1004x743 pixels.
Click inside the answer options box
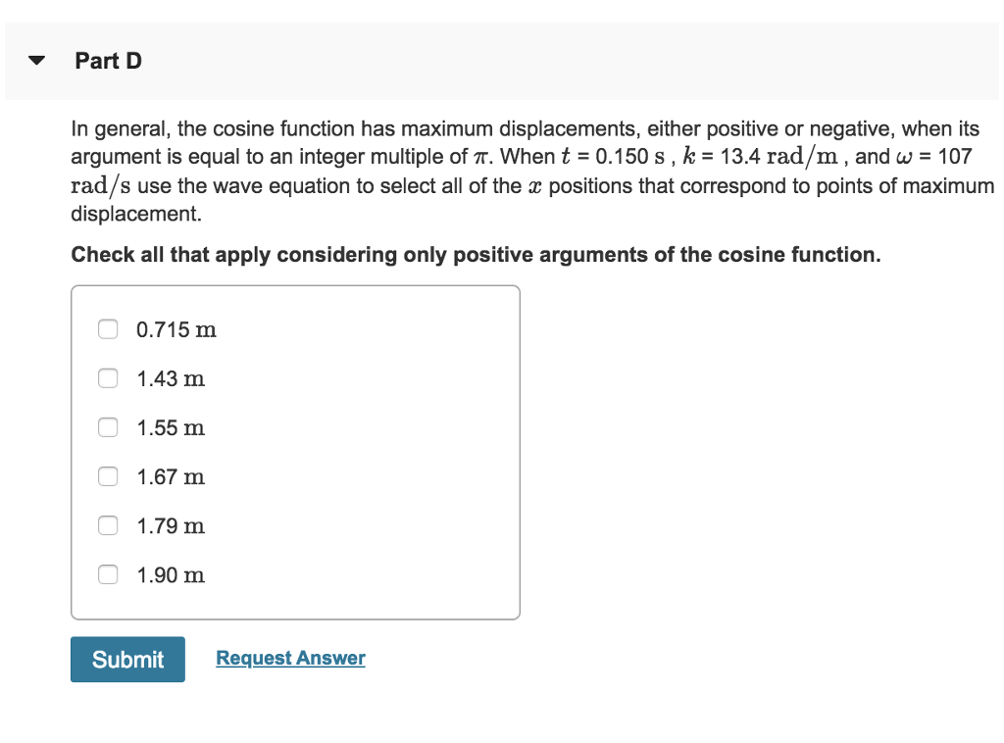click(x=294, y=451)
